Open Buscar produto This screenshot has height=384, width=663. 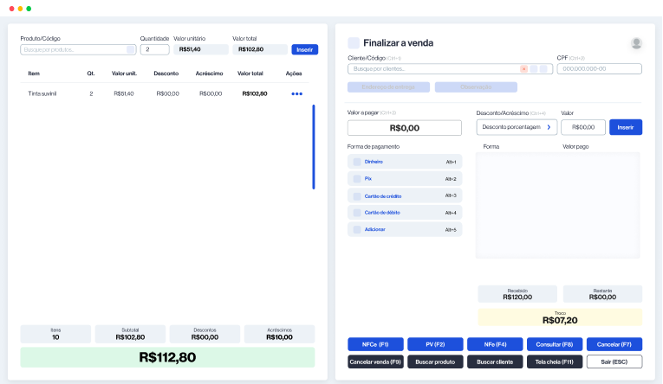[x=435, y=362]
